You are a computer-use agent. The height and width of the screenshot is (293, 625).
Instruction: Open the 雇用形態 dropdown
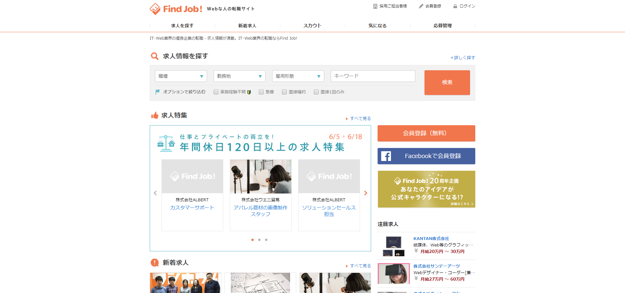298,76
